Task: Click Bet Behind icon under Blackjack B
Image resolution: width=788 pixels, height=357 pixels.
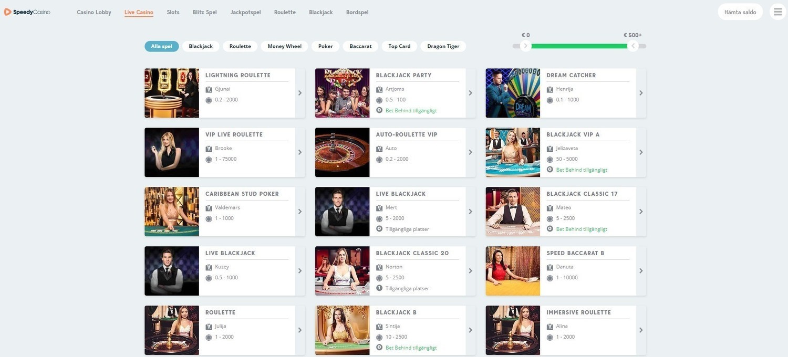Action: 379,348
